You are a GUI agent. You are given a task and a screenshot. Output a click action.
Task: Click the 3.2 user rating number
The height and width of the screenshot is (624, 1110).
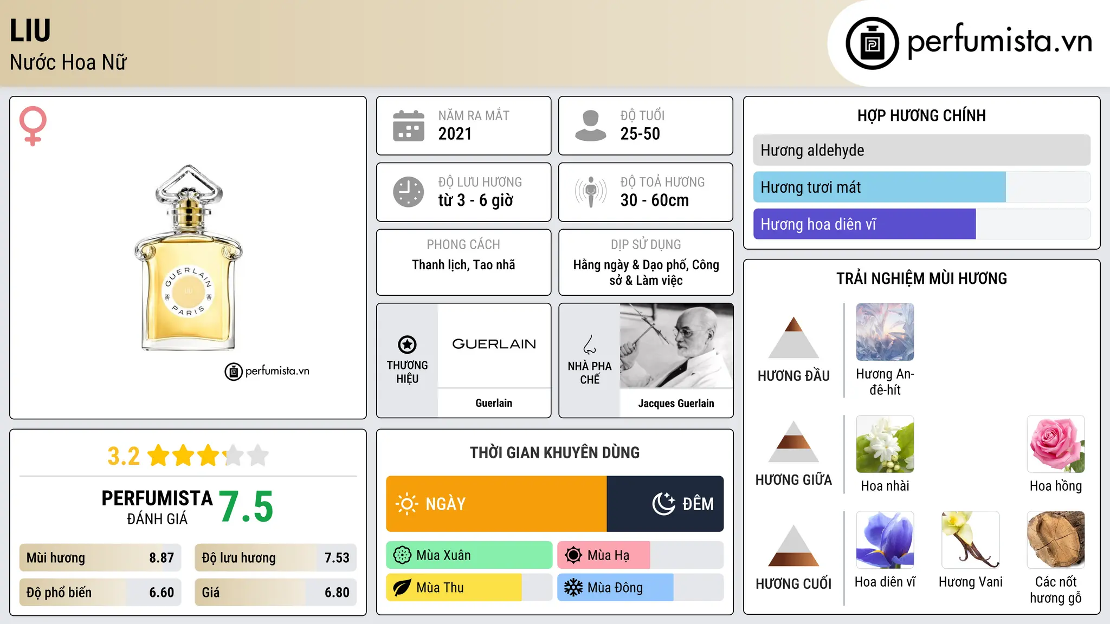pyautogui.click(x=124, y=456)
